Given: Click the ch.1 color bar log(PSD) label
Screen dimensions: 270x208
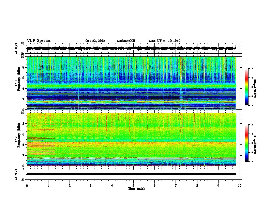Looking at the screenshot, I should [255, 88].
